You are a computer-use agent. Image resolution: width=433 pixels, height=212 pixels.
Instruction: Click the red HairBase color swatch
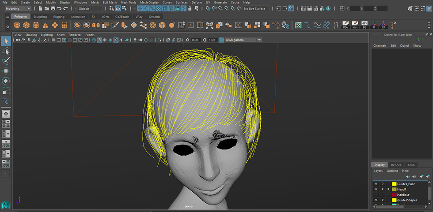click(394, 194)
